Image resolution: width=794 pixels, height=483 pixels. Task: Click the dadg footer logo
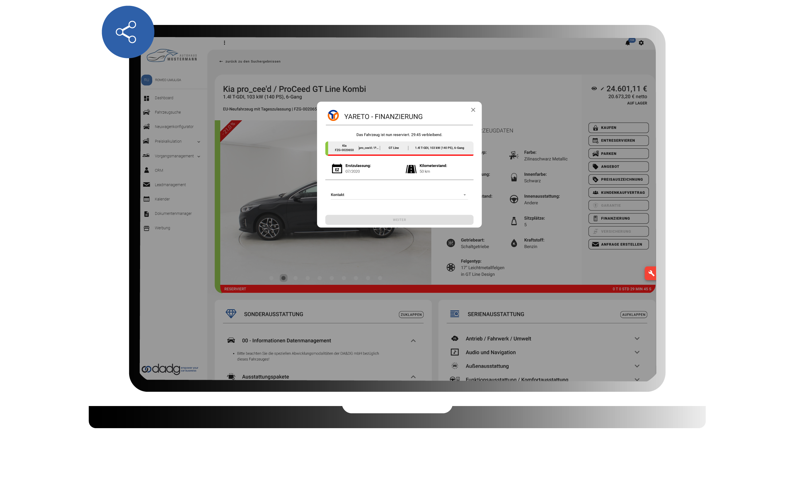click(x=170, y=369)
